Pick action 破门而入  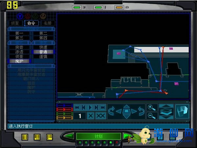click(32, 79)
